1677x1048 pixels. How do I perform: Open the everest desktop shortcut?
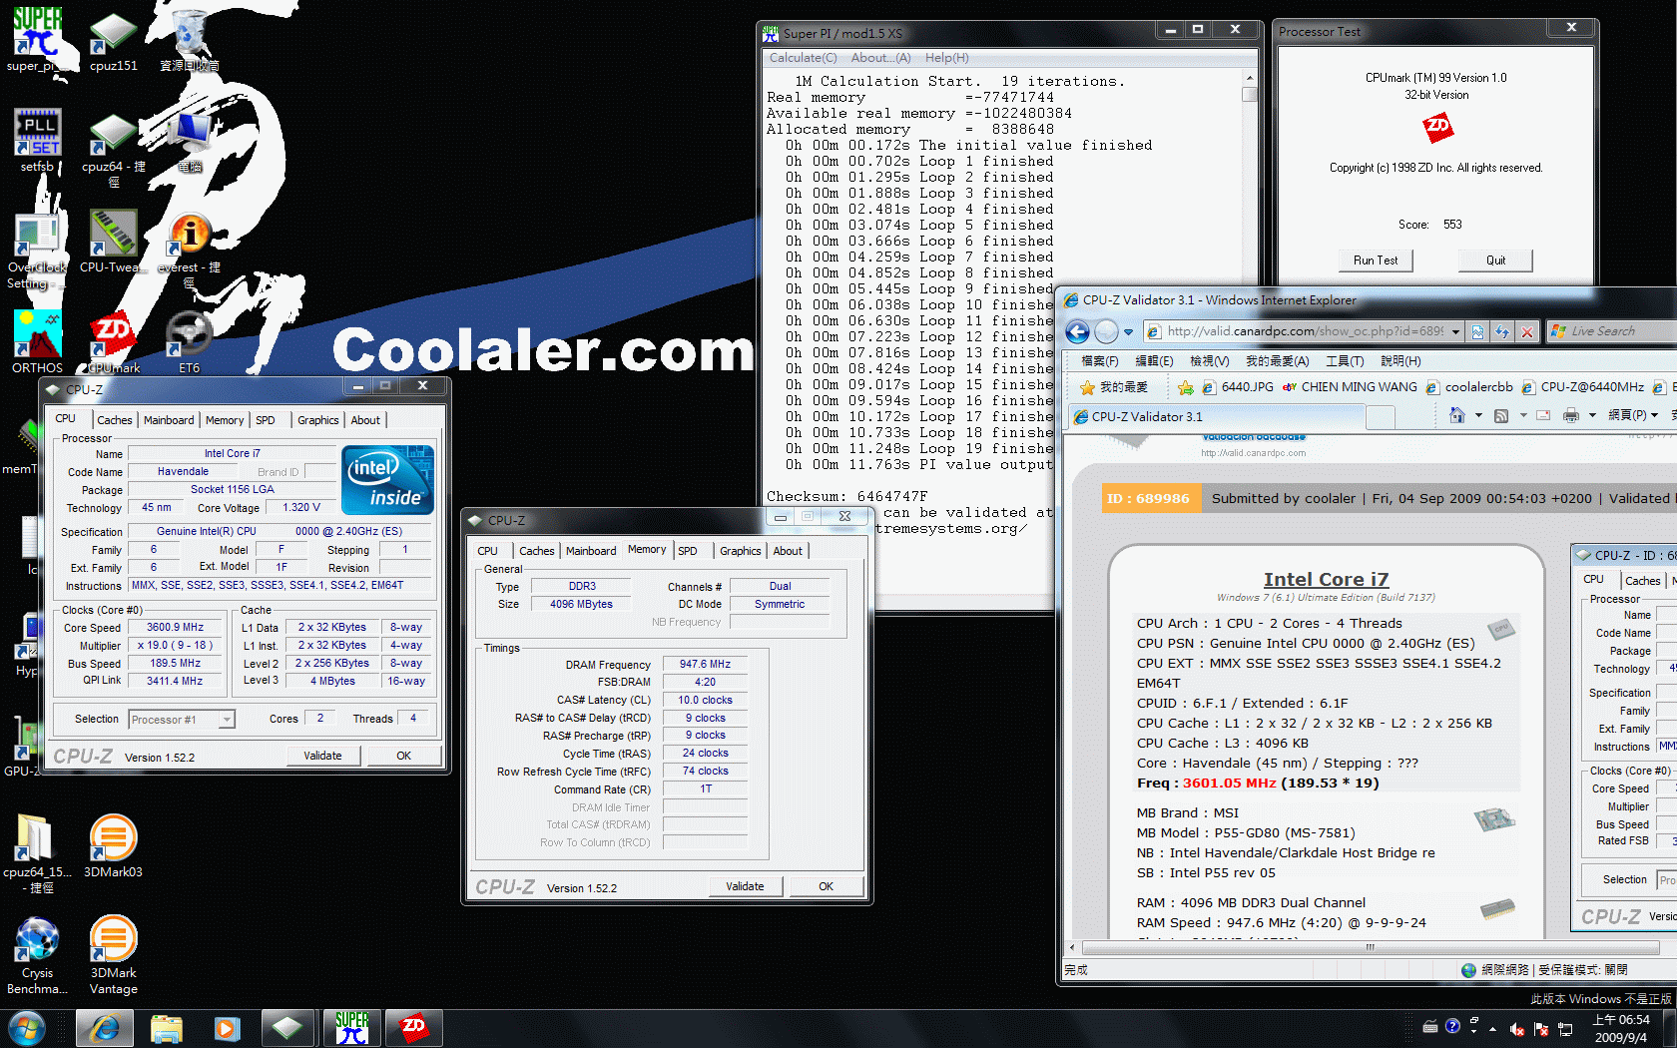(189, 250)
